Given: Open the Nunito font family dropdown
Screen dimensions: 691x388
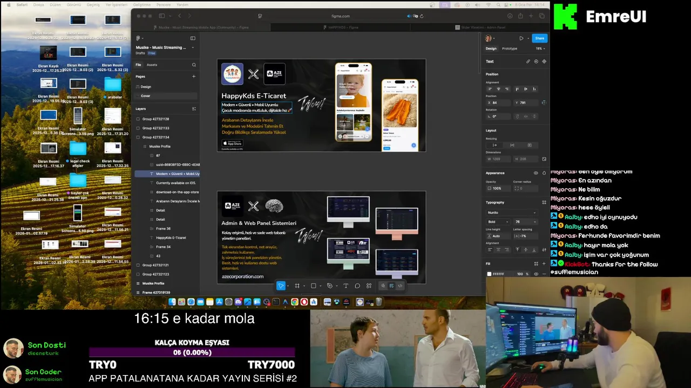Looking at the screenshot, I should [x=512, y=212].
